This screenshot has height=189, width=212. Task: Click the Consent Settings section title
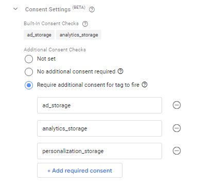(x=48, y=9)
